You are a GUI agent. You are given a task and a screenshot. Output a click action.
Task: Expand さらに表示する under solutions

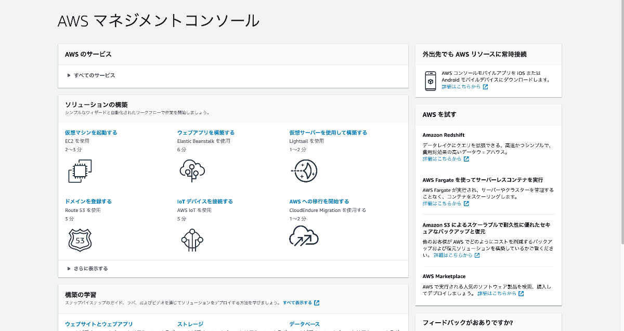click(x=87, y=269)
